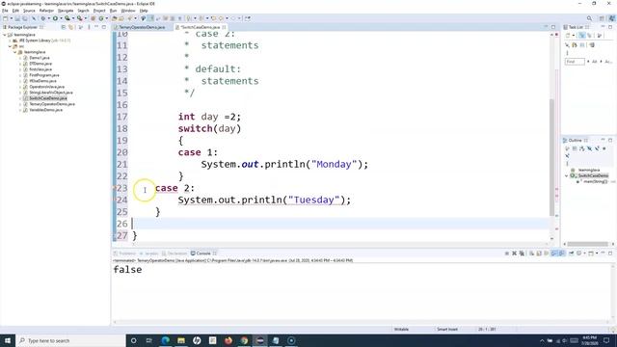
Task: Click the Outline horizontal scrollbar
Action: pos(587,244)
